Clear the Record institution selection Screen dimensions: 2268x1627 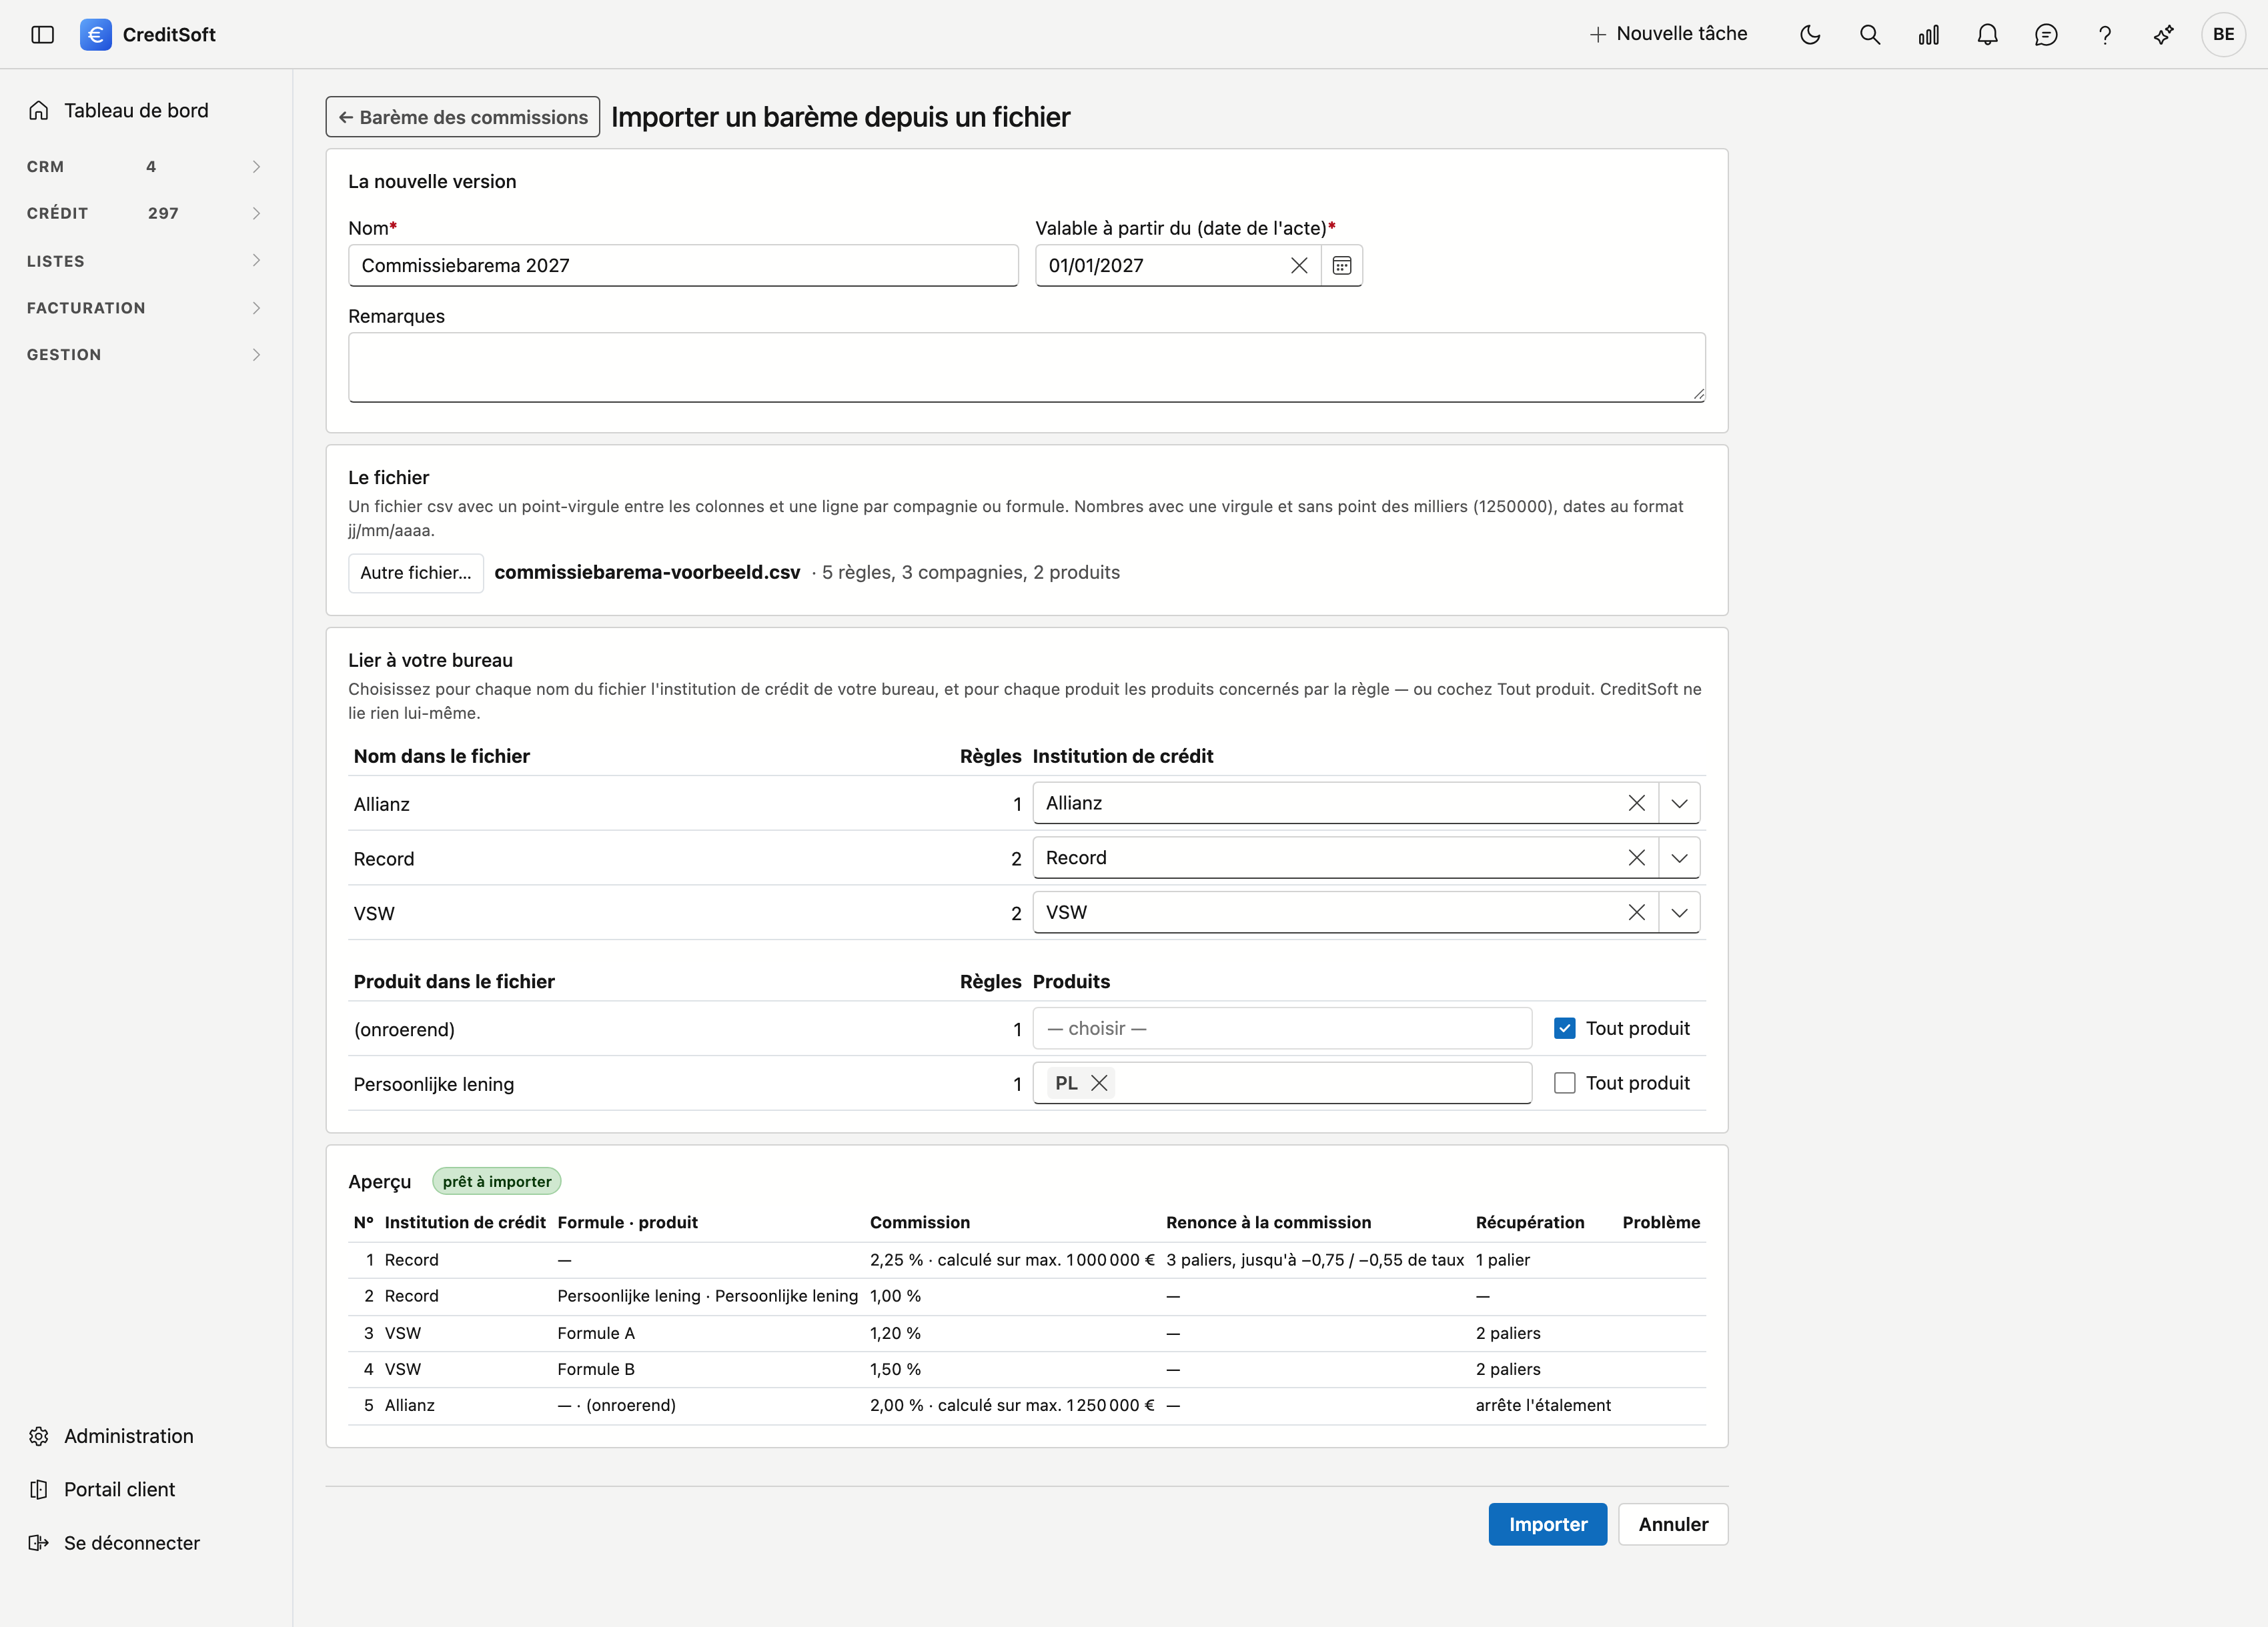pos(1636,858)
